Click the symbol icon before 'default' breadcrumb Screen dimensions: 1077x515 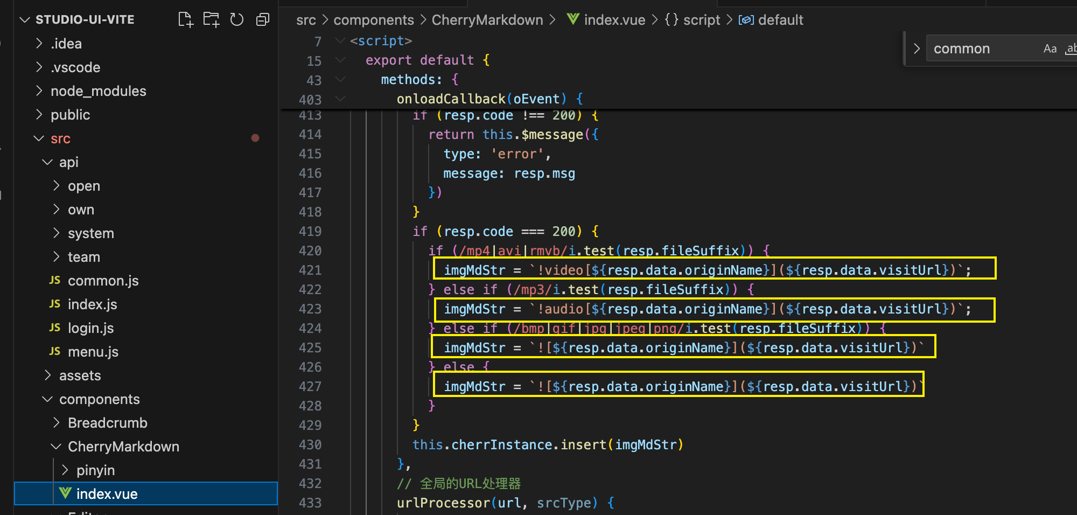746,20
